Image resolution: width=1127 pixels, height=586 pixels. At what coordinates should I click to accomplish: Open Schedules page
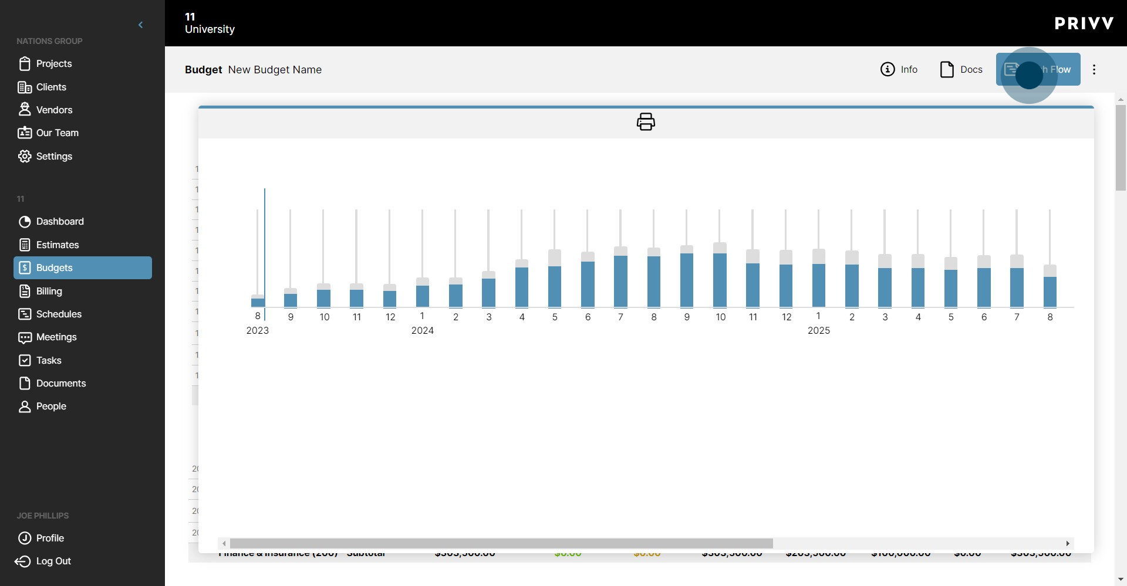59,314
